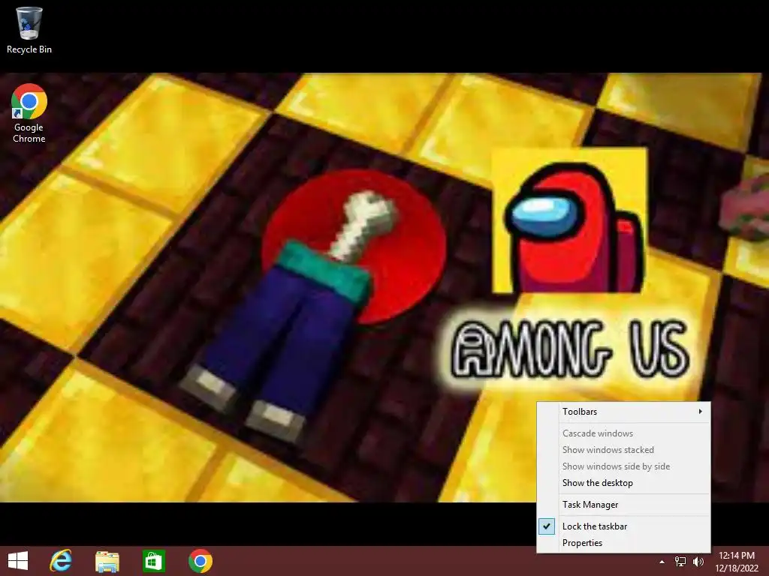
Task: Launch Internet Explorer from the taskbar
Action: click(62, 561)
